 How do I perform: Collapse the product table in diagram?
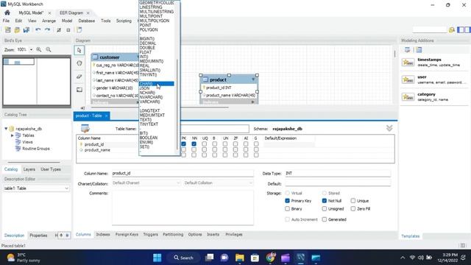tap(253, 79)
